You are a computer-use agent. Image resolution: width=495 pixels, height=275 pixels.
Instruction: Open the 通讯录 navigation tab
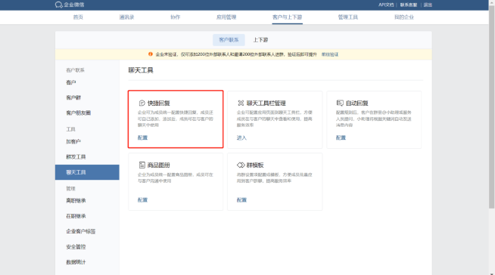coord(126,17)
